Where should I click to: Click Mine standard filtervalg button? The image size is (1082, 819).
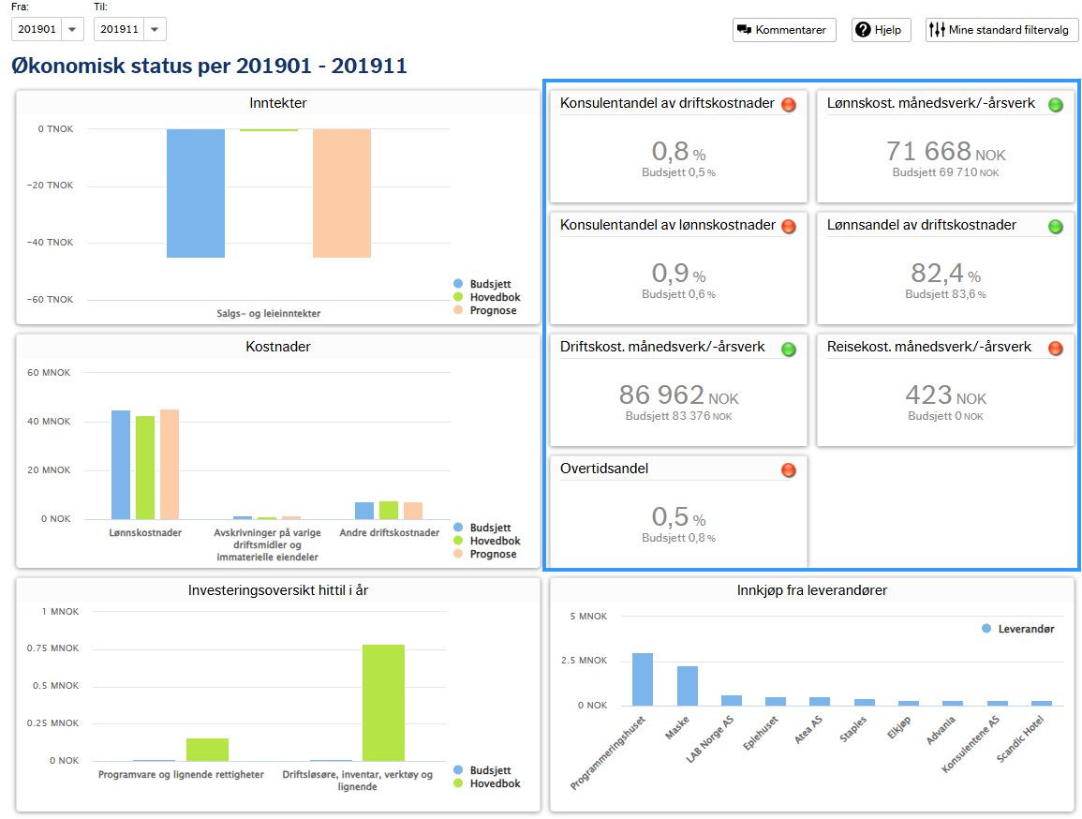click(x=1001, y=30)
